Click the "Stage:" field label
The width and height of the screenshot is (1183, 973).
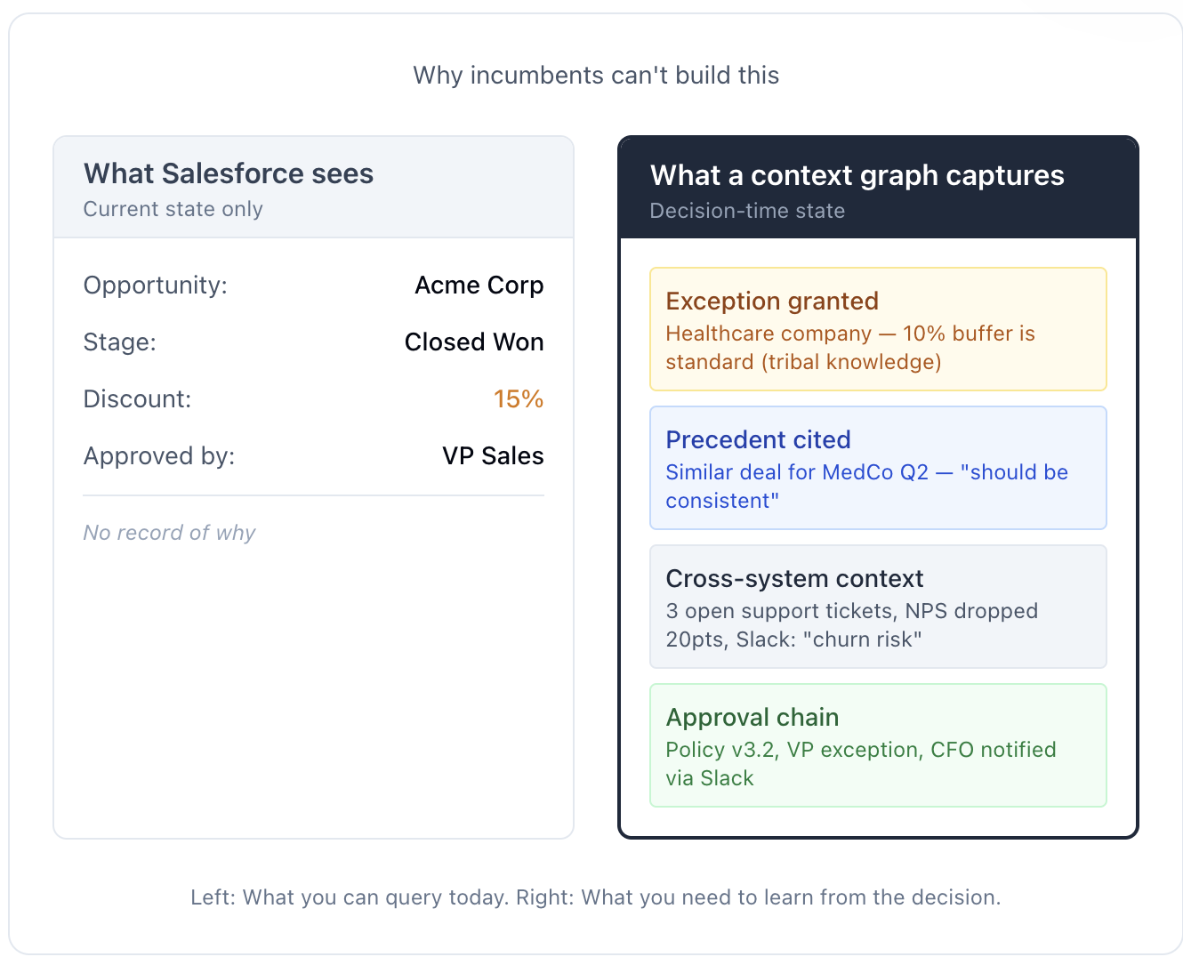pos(119,342)
